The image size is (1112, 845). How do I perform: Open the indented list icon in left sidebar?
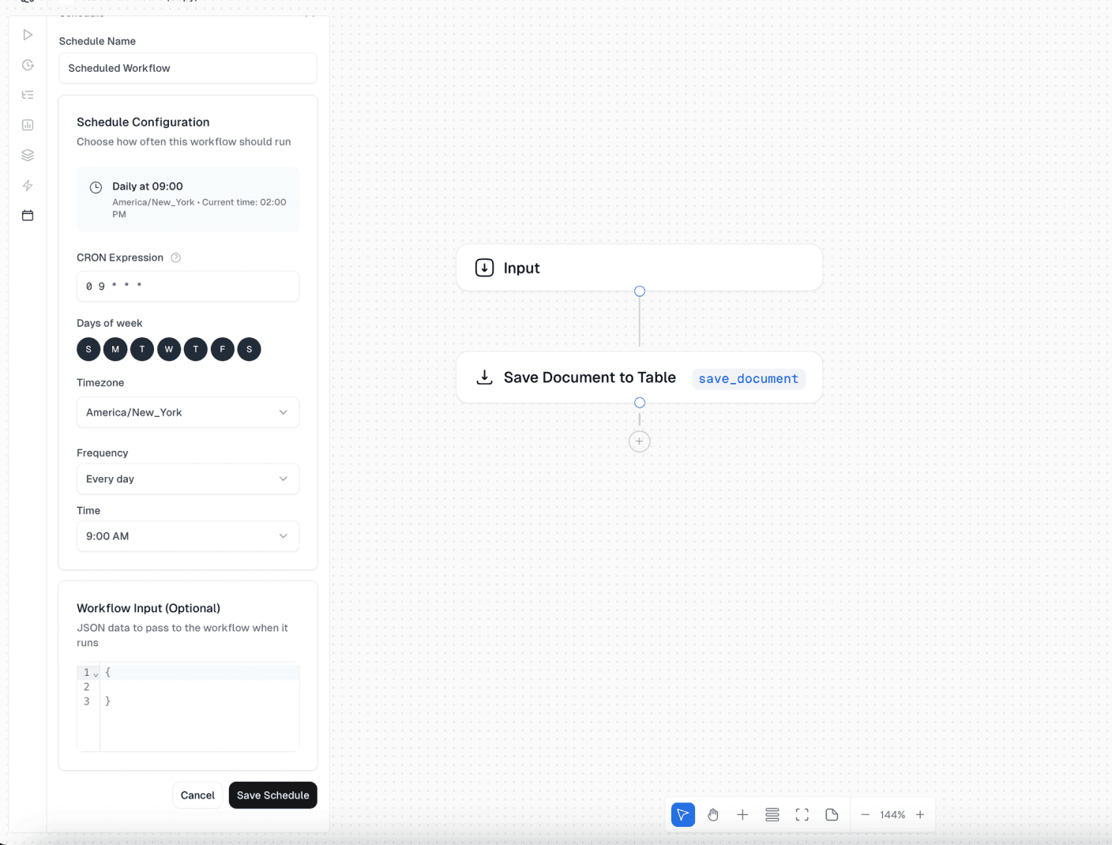pyautogui.click(x=28, y=95)
